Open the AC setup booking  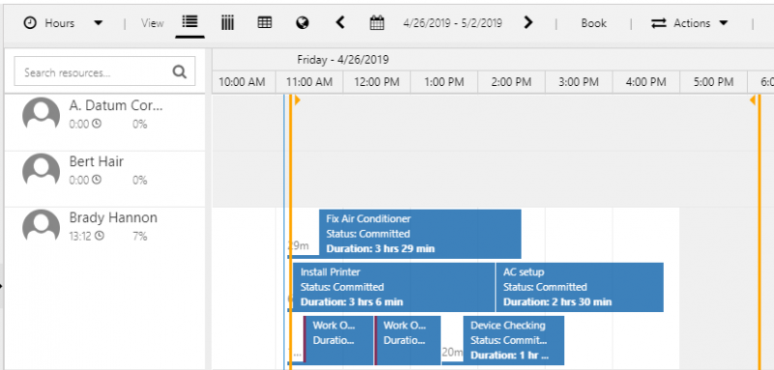[580, 287]
